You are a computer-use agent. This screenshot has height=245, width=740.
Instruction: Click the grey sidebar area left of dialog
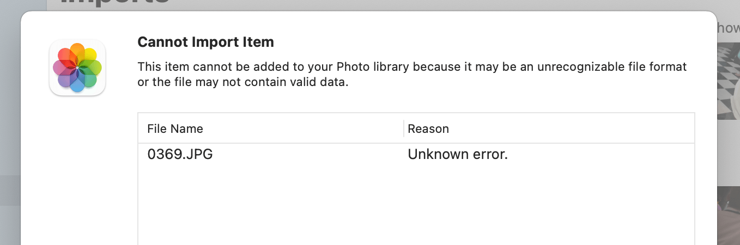point(10,109)
